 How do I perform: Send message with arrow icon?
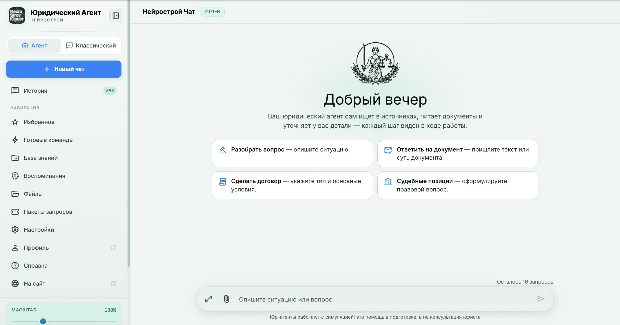tap(541, 299)
